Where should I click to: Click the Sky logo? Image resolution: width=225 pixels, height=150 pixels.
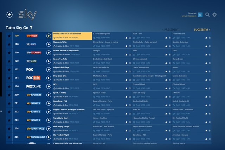pyautogui.click(x=27, y=14)
